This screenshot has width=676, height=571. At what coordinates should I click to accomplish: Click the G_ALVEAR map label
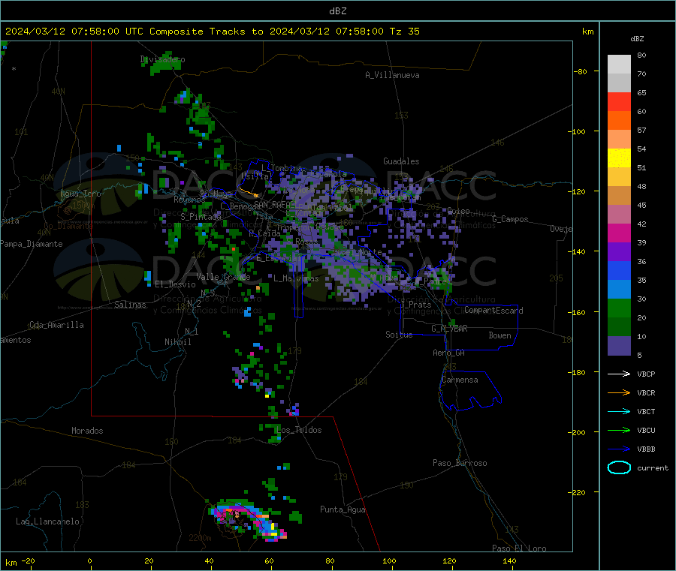coord(449,329)
